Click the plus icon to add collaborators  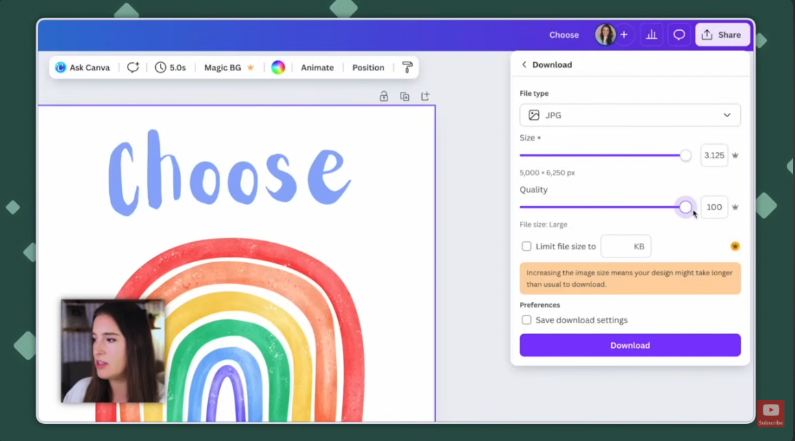pyautogui.click(x=624, y=35)
